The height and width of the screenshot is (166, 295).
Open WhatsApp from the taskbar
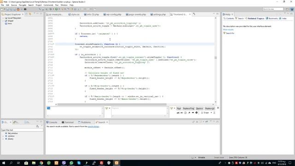click(x=71, y=163)
